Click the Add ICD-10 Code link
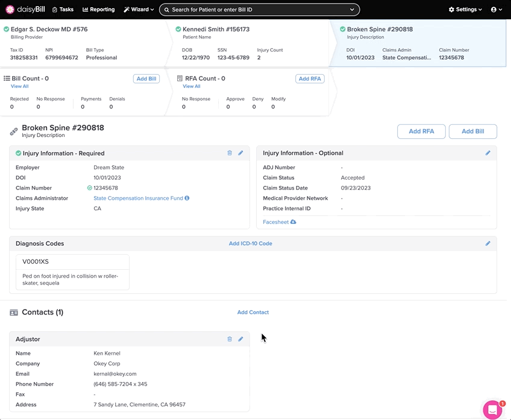Viewport: 511px width, 420px height. [x=250, y=244]
